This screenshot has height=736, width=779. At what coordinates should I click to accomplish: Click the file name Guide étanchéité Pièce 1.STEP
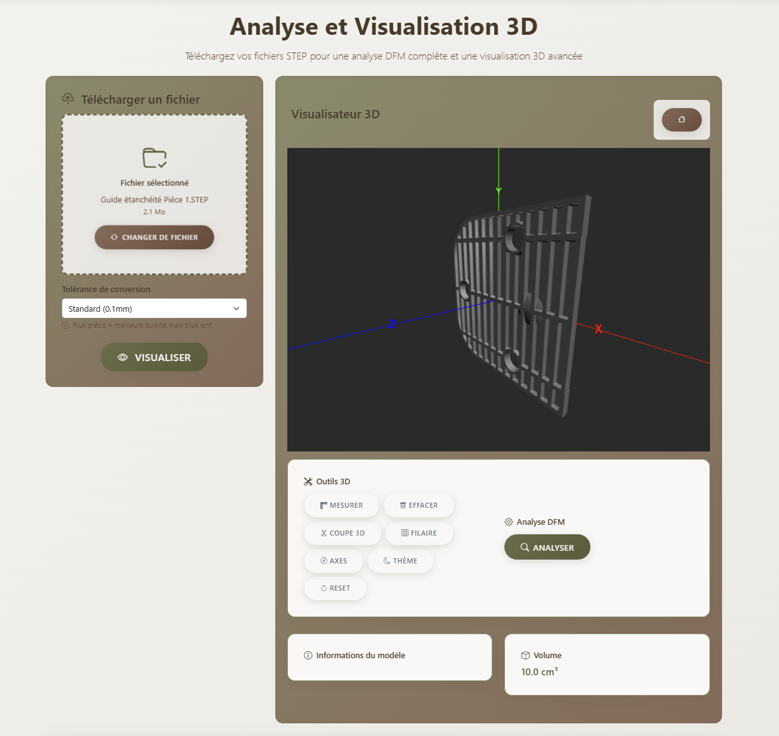[154, 199]
